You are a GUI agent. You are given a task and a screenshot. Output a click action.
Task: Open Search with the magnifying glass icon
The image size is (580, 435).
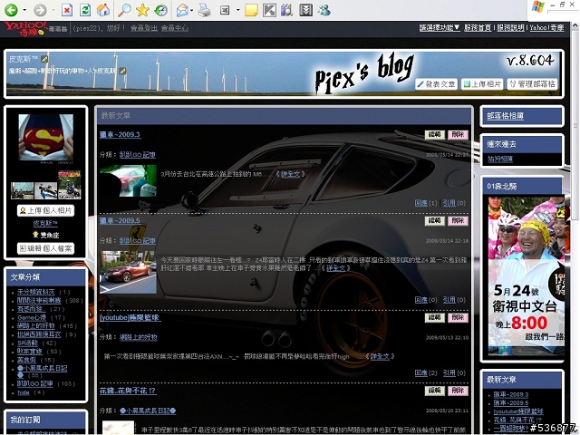tap(124, 10)
